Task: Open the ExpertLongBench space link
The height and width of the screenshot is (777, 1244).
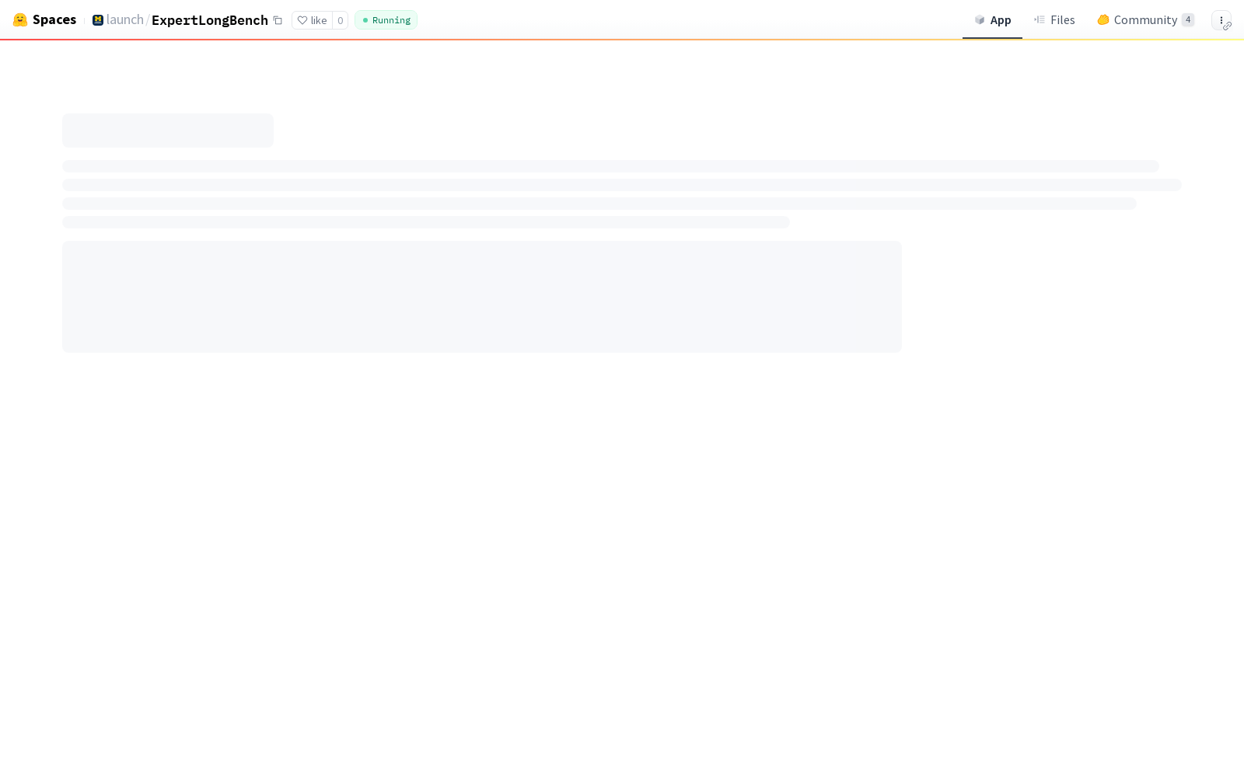Action: point(210,20)
